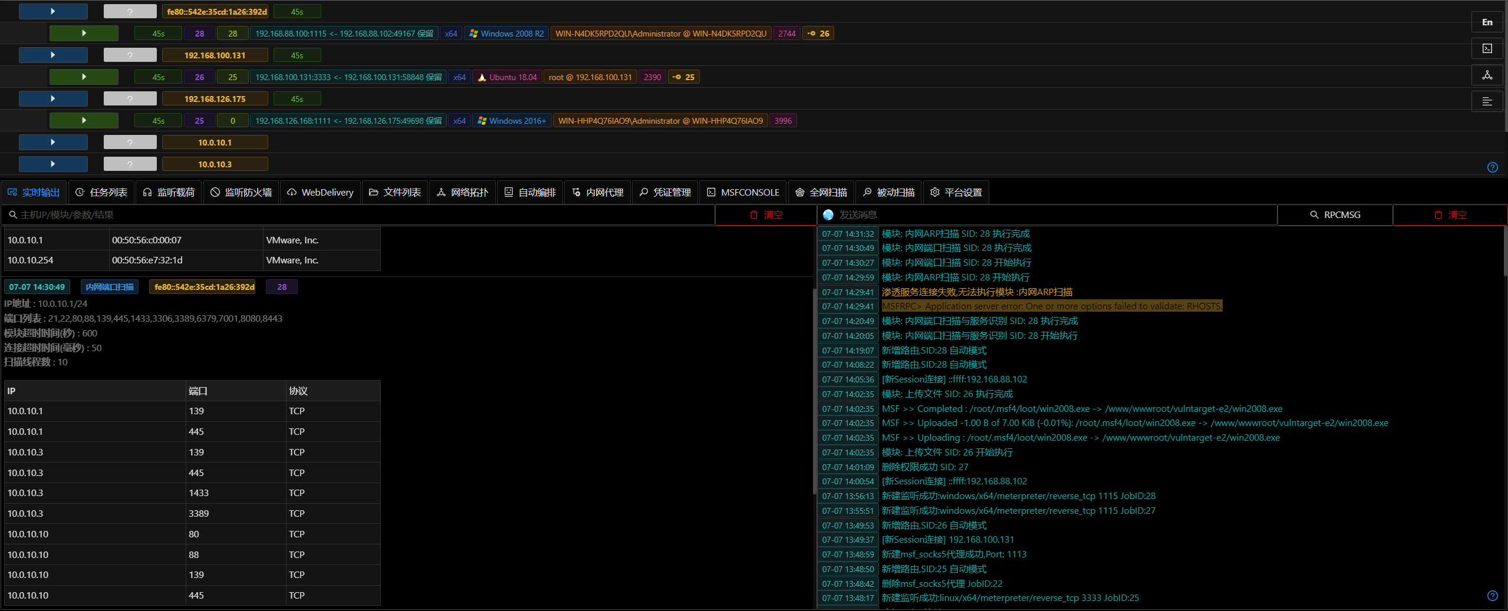The image size is (1508, 611).
Task: Switch language with the En button
Action: 1487,22
